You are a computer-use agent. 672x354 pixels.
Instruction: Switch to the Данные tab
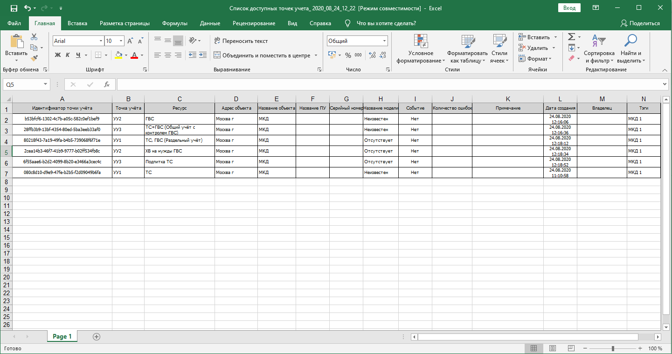tap(210, 23)
